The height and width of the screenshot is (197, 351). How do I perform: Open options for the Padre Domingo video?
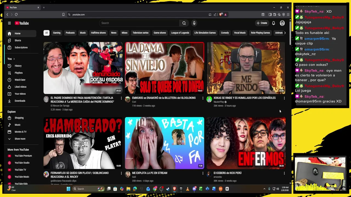pos(121,98)
